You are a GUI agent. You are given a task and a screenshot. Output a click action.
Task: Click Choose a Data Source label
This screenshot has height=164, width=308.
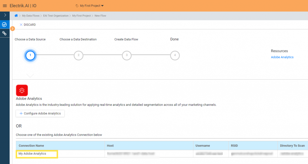pos(30,39)
